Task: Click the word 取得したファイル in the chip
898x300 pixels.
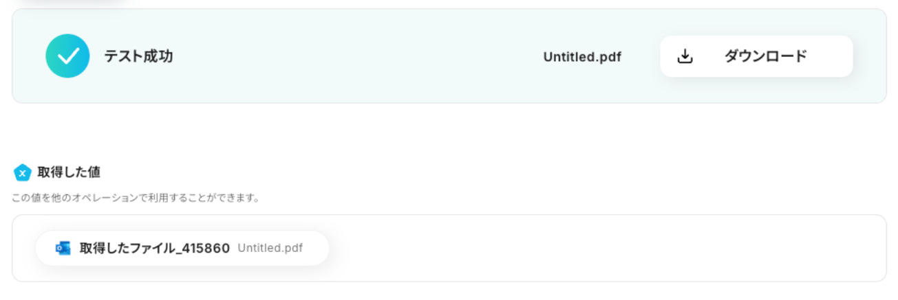Action: tap(126, 249)
